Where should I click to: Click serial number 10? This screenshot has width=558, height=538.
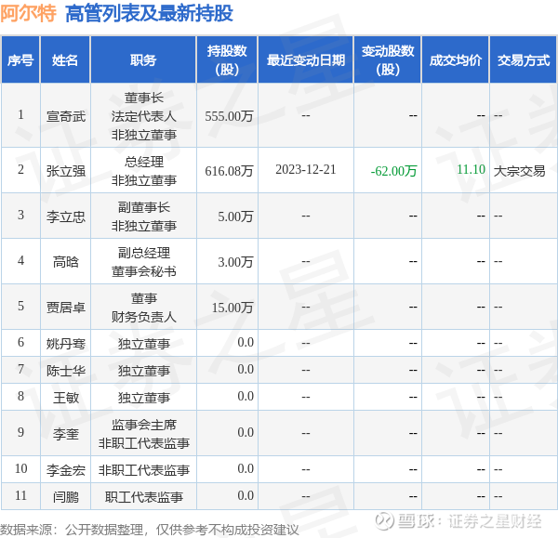point(21,468)
